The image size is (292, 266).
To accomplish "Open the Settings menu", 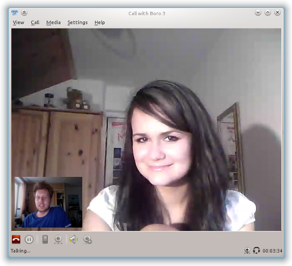I will pos(77,23).
